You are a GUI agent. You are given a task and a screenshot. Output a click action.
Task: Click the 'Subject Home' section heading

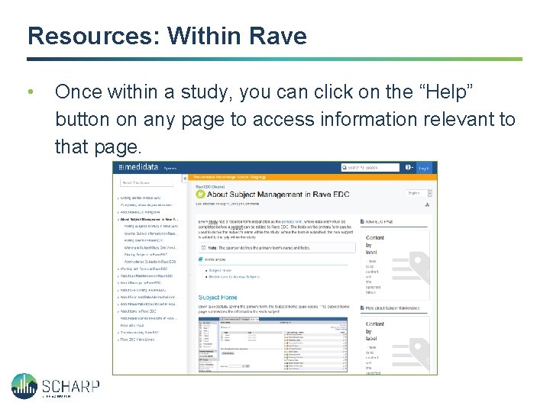(218, 298)
